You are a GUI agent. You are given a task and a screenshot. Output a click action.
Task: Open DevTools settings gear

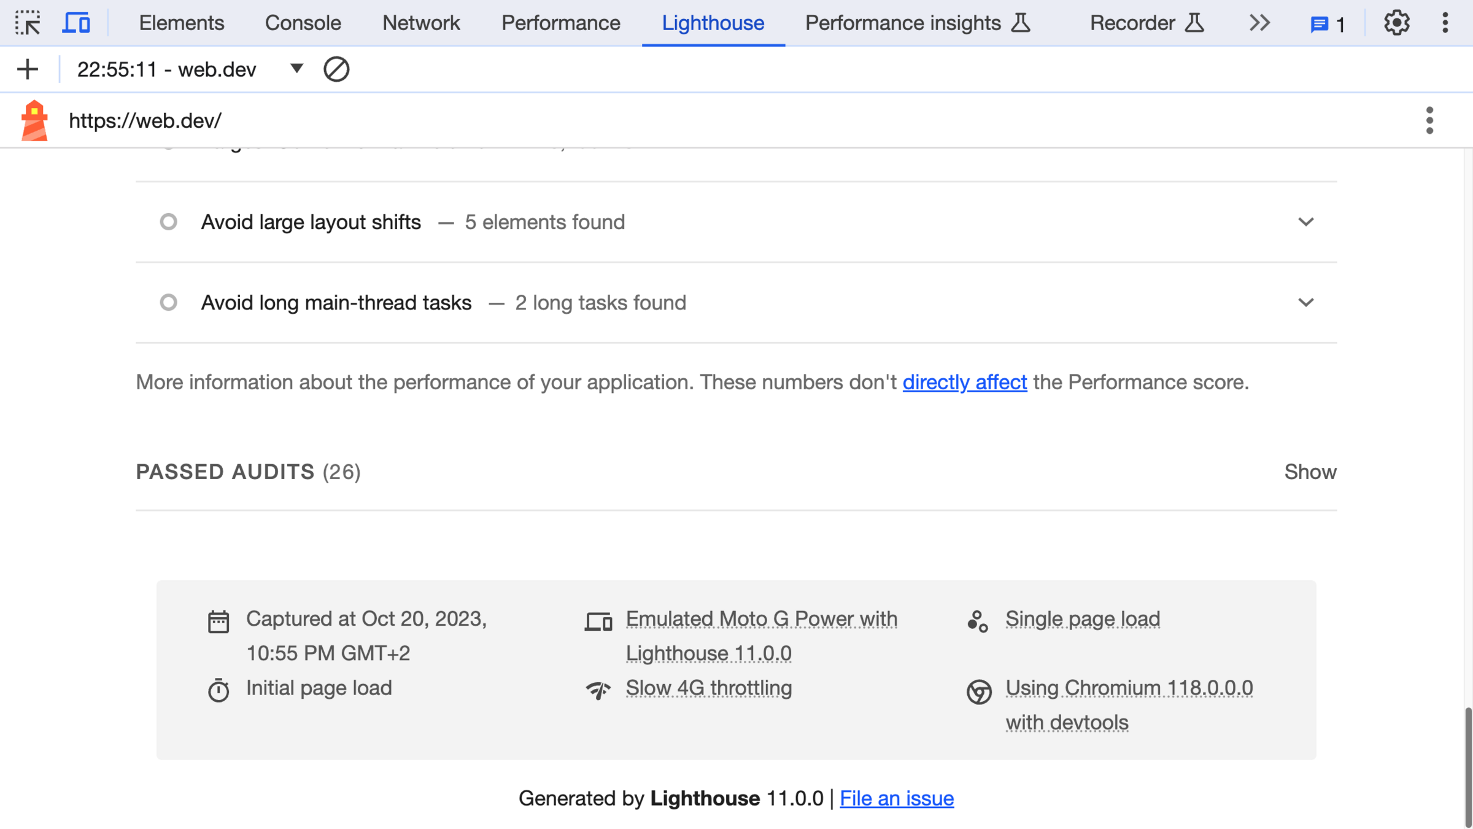(x=1396, y=23)
